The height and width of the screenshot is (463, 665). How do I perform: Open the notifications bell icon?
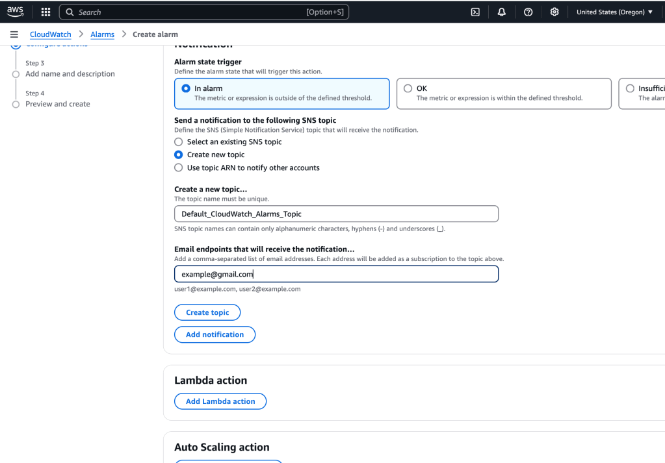[x=502, y=12]
